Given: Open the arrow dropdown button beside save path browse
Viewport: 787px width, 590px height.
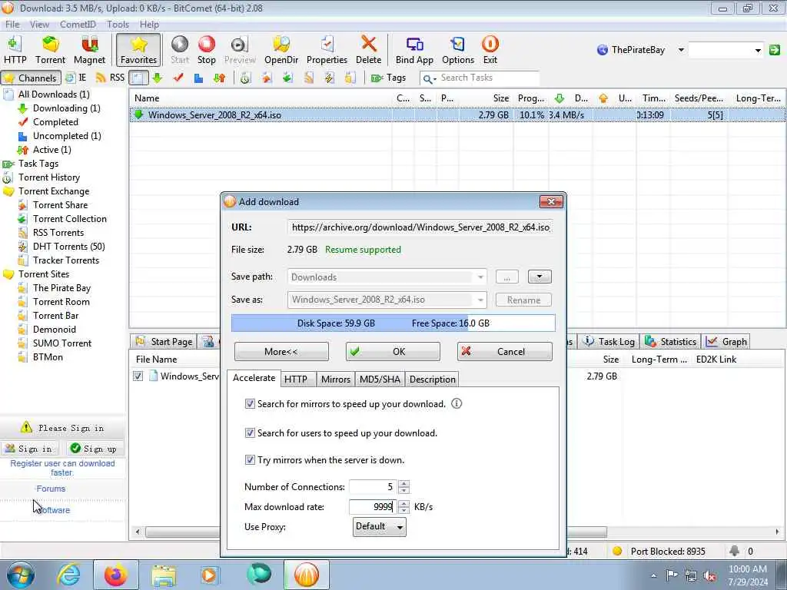Looking at the screenshot, I should [x=540, y=277].
